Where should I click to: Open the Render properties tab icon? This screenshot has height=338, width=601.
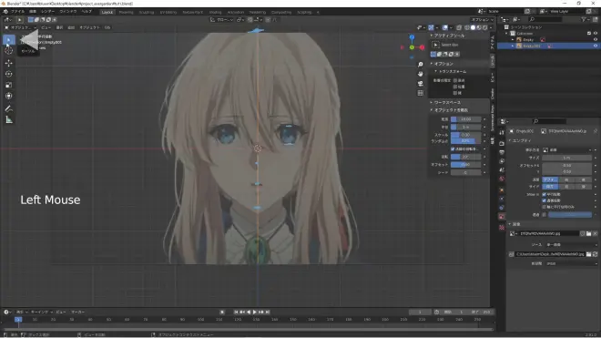(x=502, y=143)
